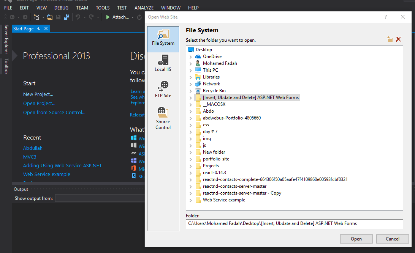Open the EDIT menu
Viewport: 415px width, 253px height.
tap(24, 8)
